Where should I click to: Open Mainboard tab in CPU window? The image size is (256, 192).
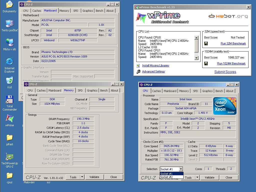pyautogui.click(x=170, y=91)
